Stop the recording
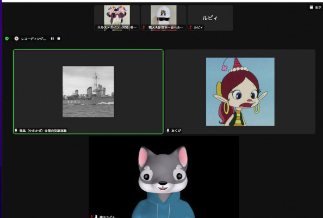This screenshot has width=323, height=218. tap(59, 39)
